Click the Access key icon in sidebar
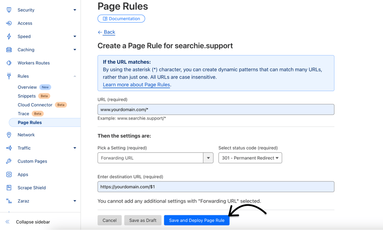 click(9, 23)
